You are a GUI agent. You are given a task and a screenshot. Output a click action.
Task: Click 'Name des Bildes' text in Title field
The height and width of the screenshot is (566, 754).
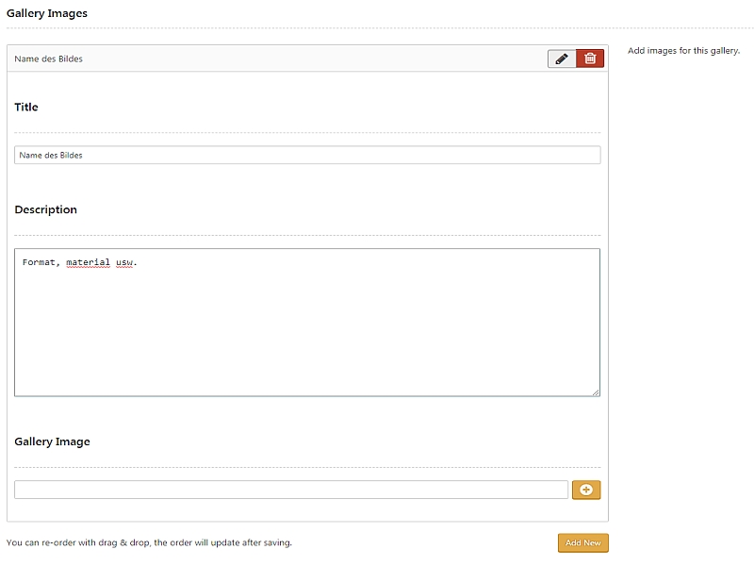[51, 155]
